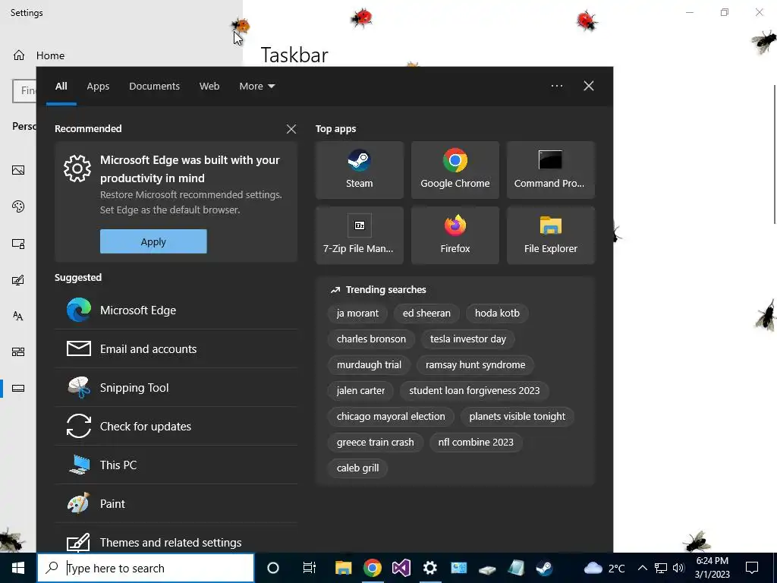Search trending topic charles bronson
This screenshot has height=583, width=777.
click(x=371, y=339)
